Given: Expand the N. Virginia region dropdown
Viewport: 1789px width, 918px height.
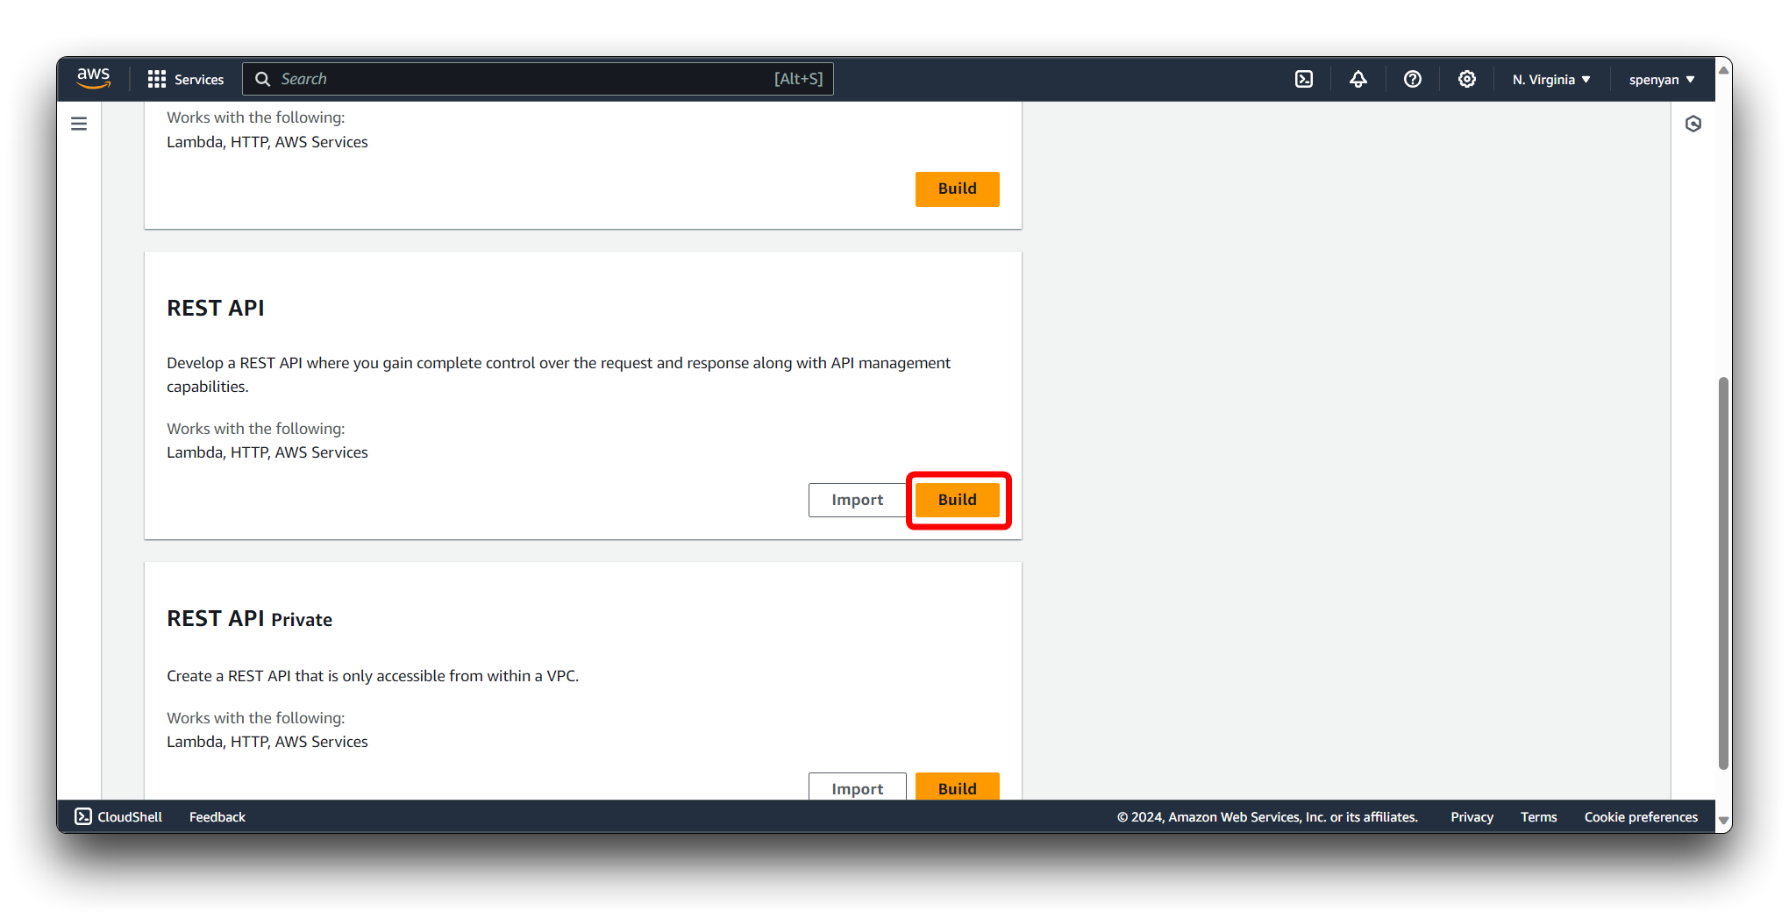Looking at the screenshot, I should pyautogui.click(x=1551, y=79).
